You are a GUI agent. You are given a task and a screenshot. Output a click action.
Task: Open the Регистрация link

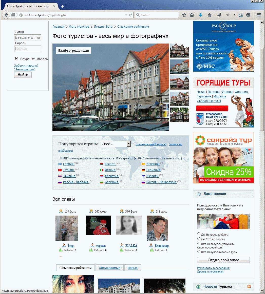pyautogui.click(x=25, y=69)
